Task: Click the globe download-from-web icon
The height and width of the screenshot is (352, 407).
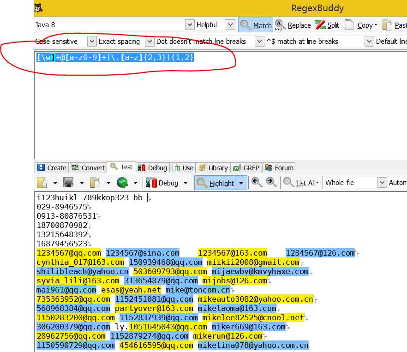Action: pyautogui.click(x=122, y=183)
